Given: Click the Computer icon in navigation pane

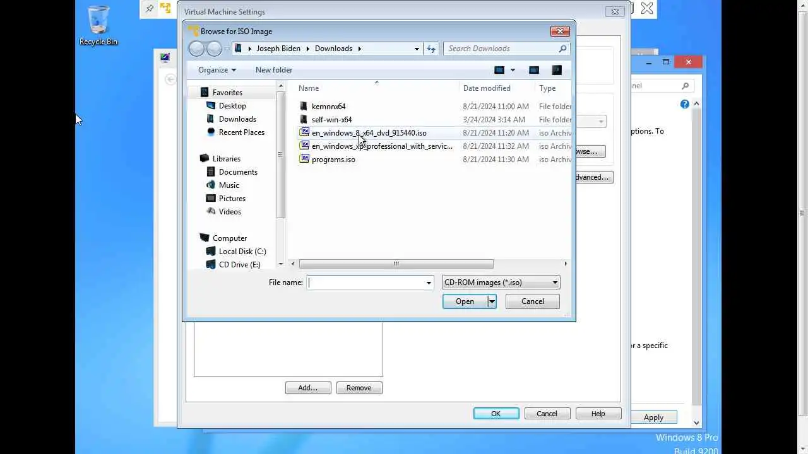Looking at the screenshot, I should 204,238.
